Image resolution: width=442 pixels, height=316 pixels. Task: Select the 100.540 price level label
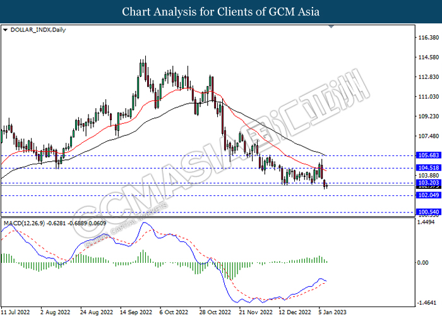pos(429,212)
